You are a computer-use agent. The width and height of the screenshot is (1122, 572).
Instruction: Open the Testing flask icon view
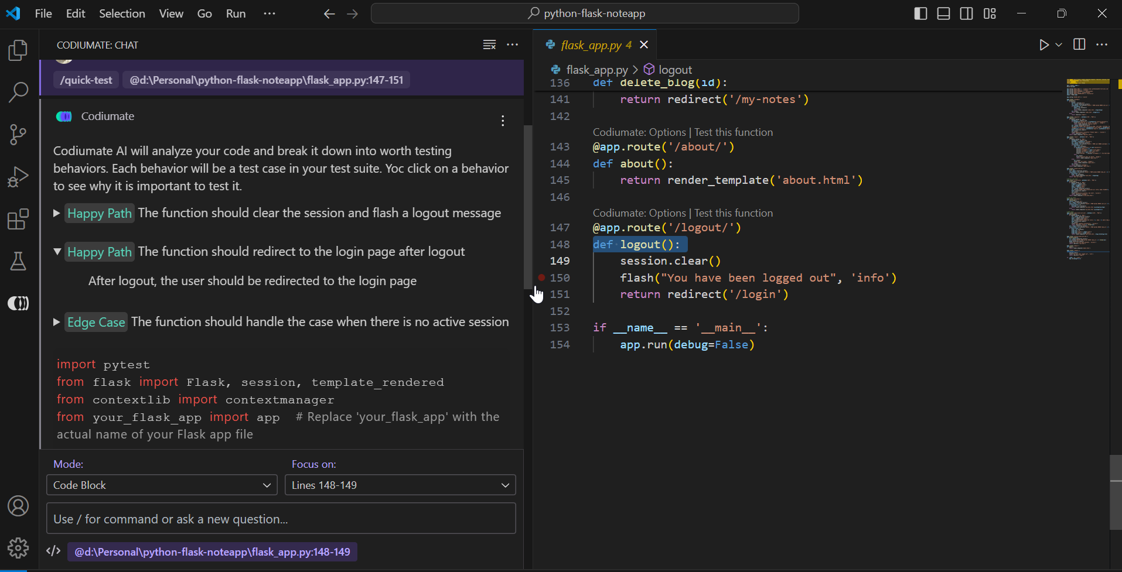(18, 261)
